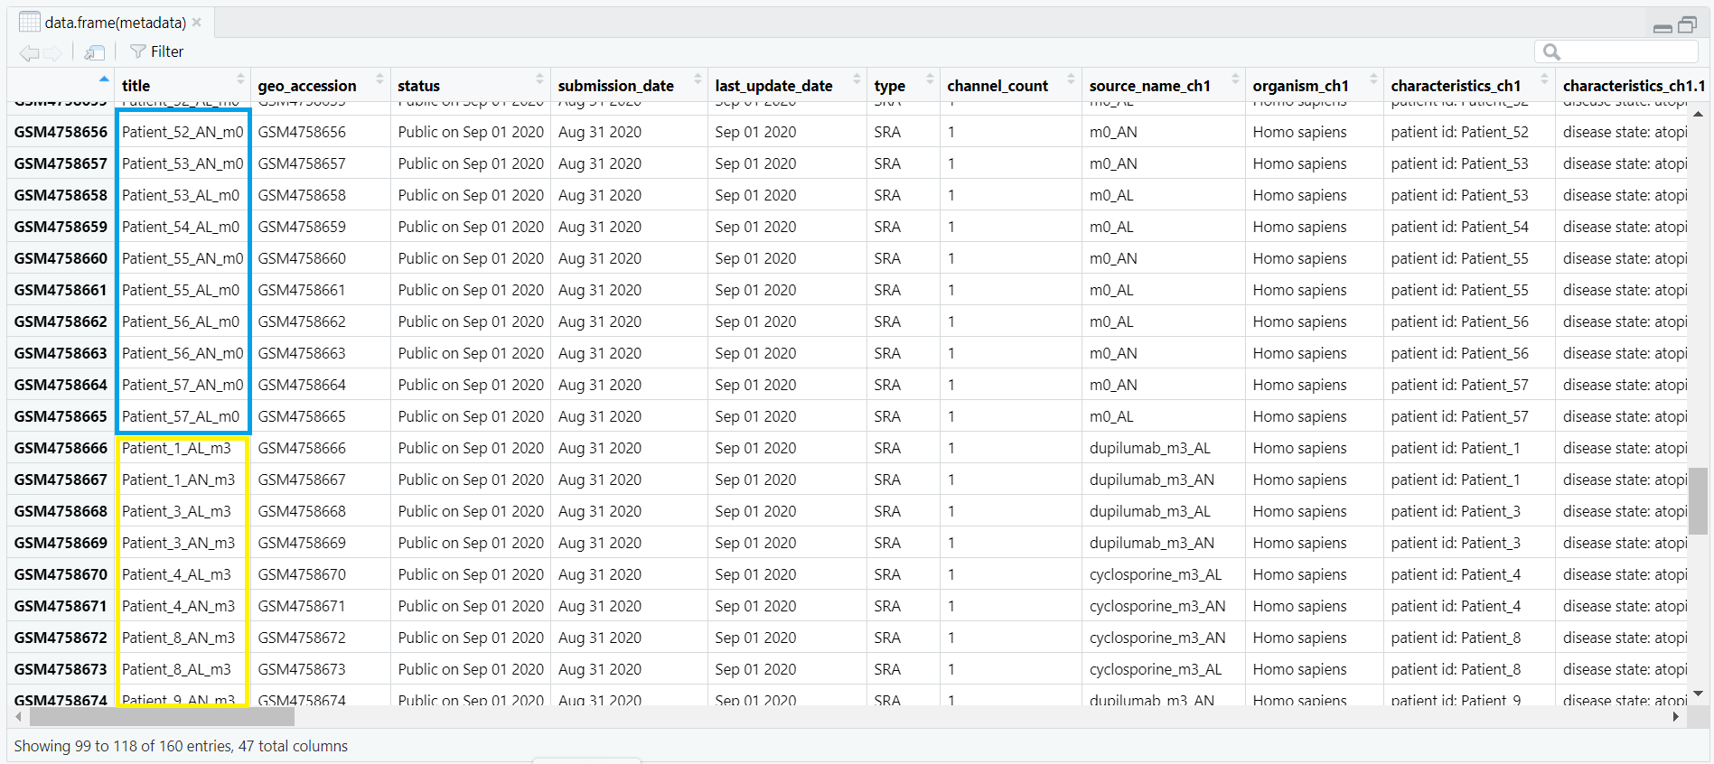Click the forward navigation arrow in the viewer toolbar

53,52
